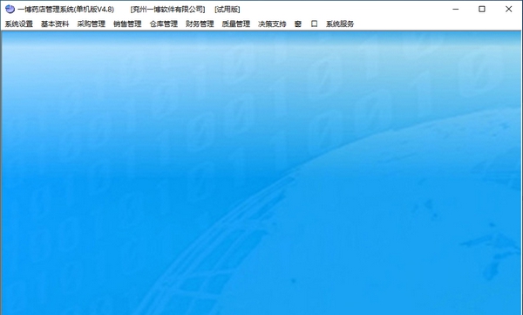
Task: Open the 财务管理 menu
Action: (x=200, y=24)
